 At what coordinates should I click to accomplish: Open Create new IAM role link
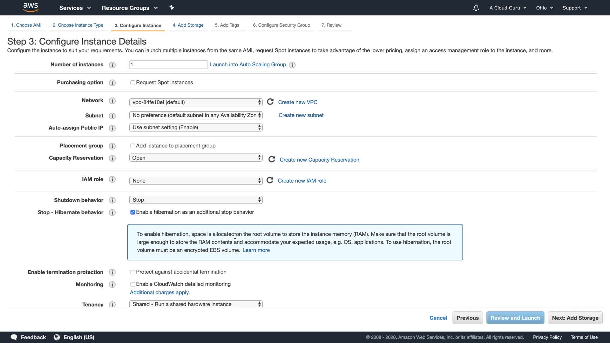[302, 181]
